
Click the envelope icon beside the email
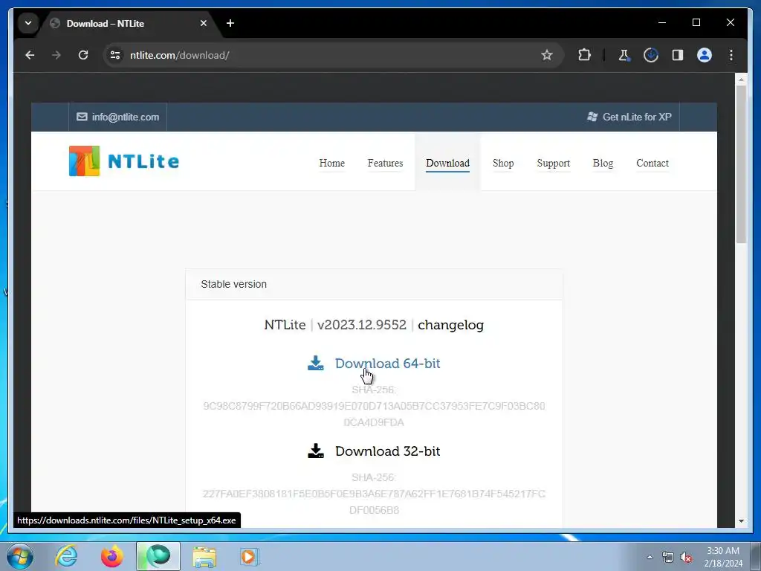[x=82, y=117]
